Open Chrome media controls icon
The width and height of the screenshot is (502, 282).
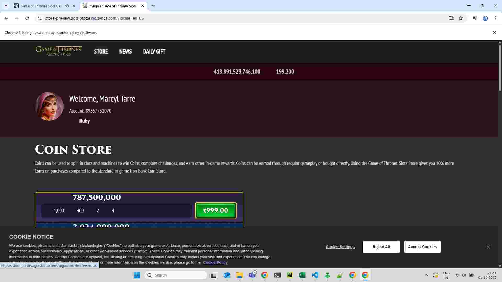[x=475, y=18]
